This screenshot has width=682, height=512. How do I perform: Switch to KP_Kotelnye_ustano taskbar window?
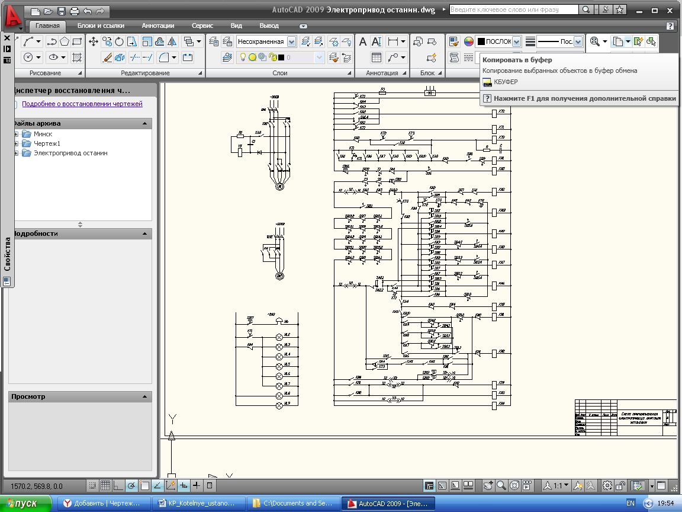click(x=198, y=503)
